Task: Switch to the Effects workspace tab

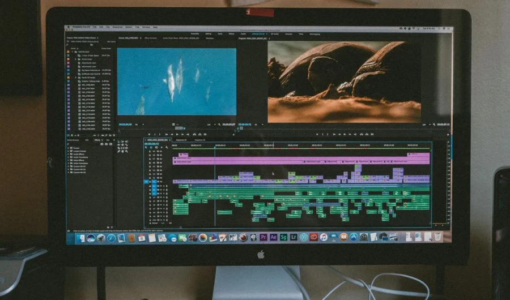Action: tap(232, 34)
